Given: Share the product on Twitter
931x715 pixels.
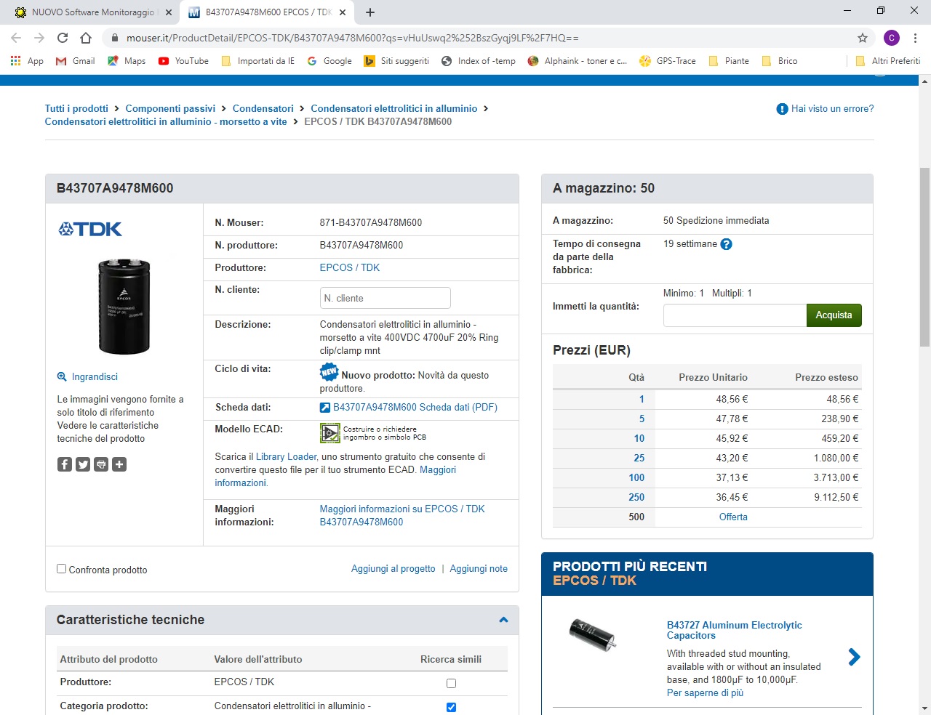Looking at the screenshot, I should coord(83,464).
